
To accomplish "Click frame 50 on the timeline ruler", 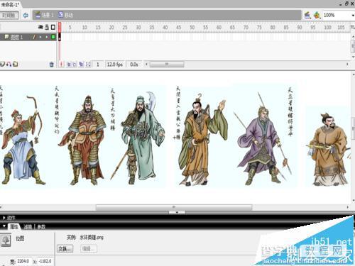I will pos(192,27).
